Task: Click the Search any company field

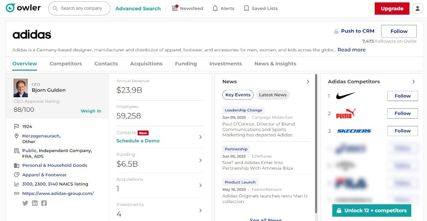Action: pos(81,8)
